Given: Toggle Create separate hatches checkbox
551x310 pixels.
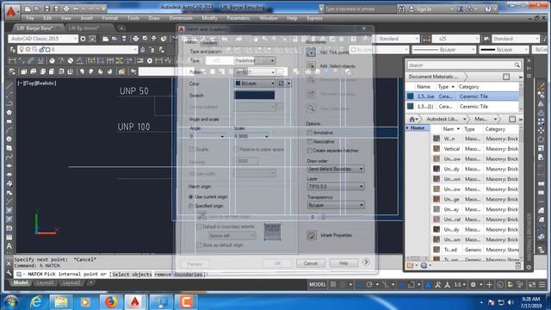Looking at the screenshot, I should pos(310,151).
